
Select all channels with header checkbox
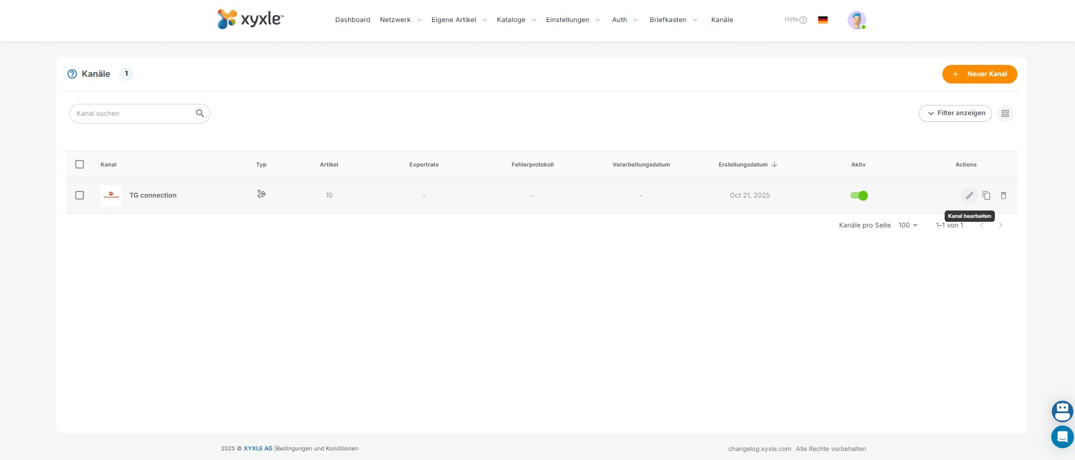pos(80,164)
